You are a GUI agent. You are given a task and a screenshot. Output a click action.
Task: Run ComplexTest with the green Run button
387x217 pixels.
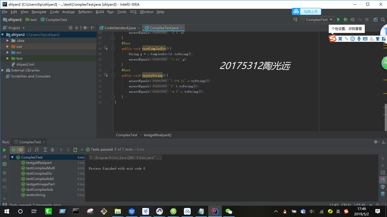pos(338,19)
